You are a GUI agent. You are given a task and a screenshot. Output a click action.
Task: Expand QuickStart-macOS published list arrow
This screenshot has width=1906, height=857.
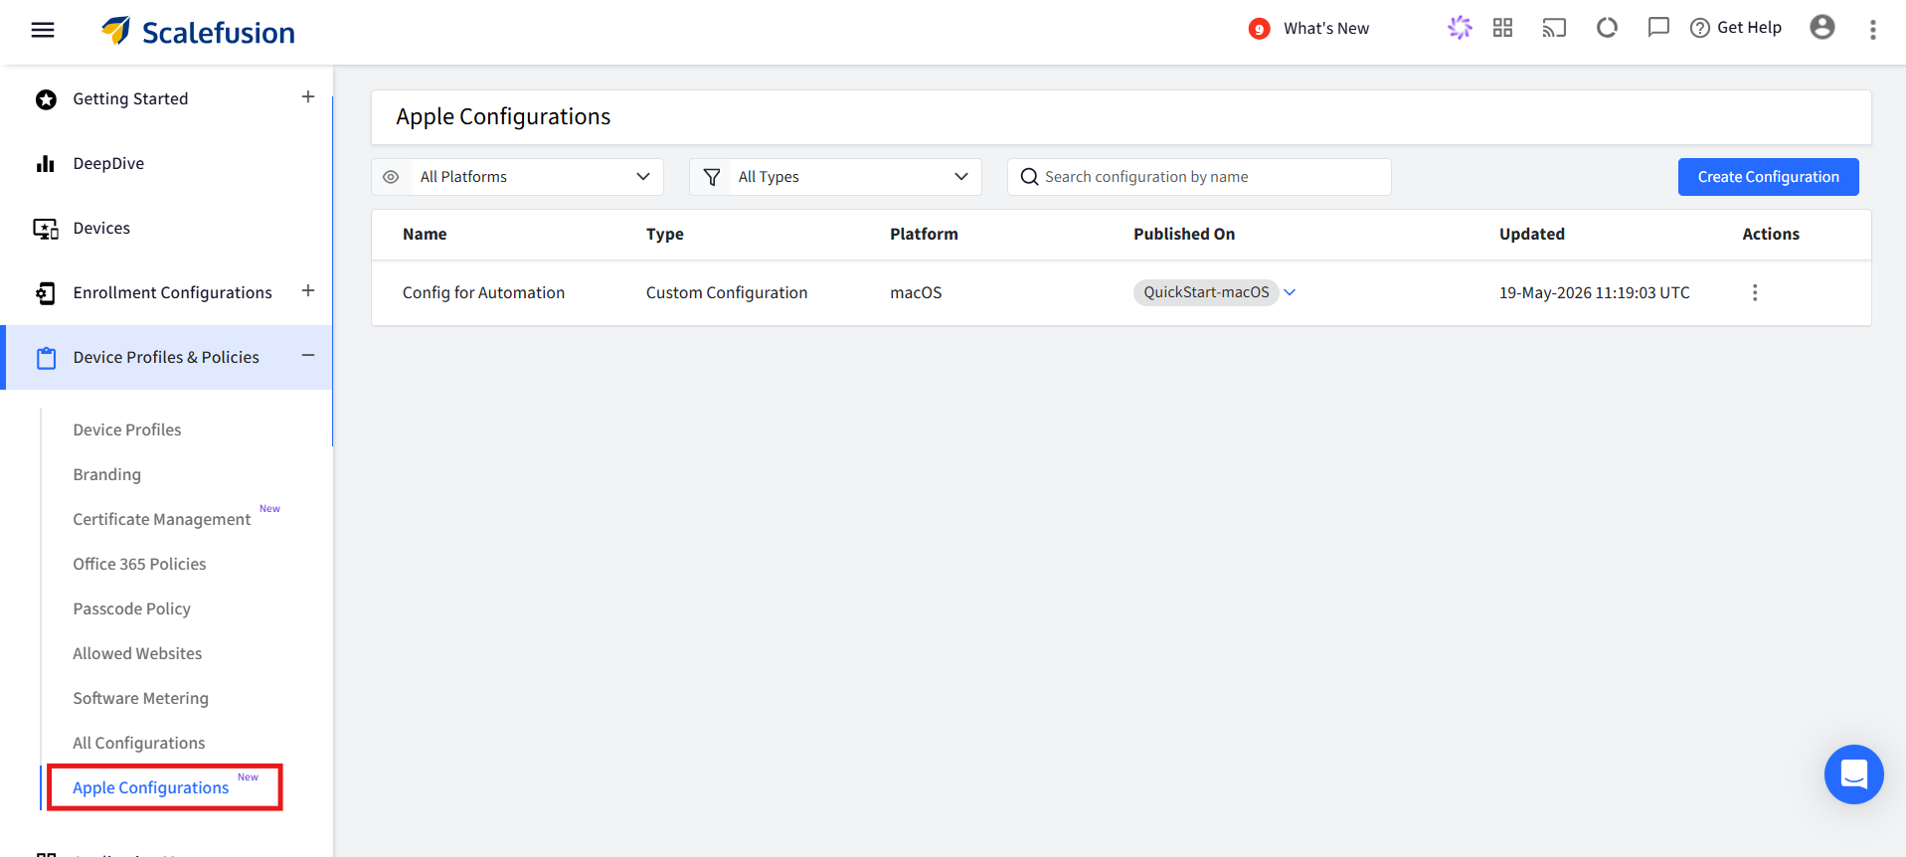(1290, 292)
